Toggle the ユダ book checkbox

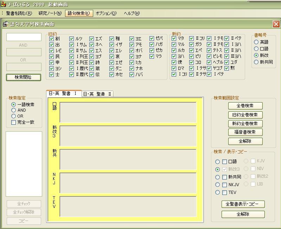click(226, 62)
